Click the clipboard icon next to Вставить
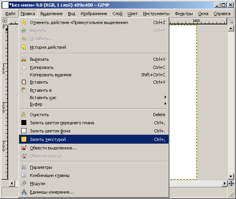The height and width of the screenshot is (199, 236). (24, 82)
